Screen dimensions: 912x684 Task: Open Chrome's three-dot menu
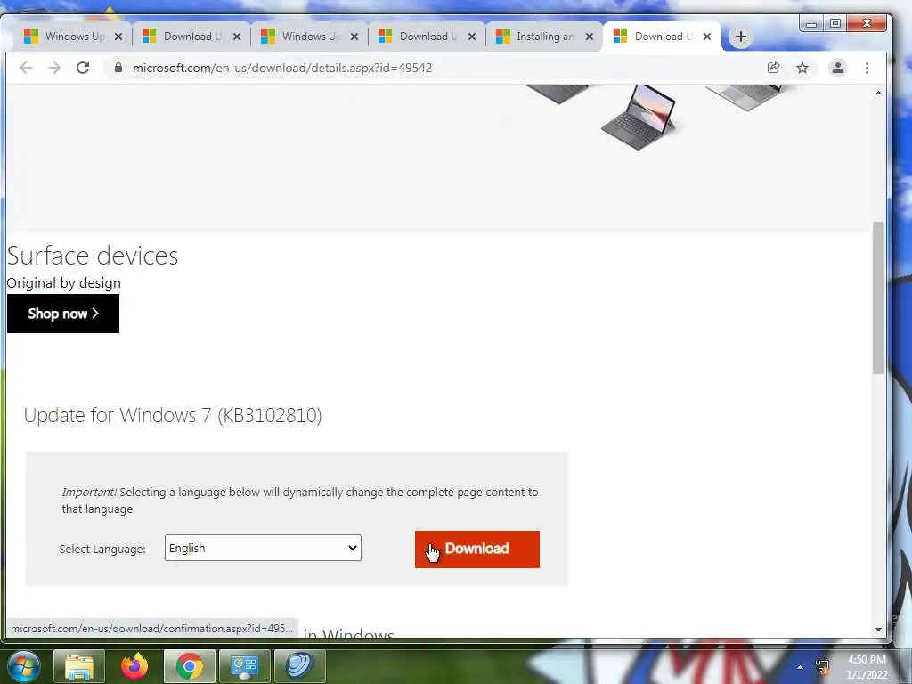tap(867, 68)
